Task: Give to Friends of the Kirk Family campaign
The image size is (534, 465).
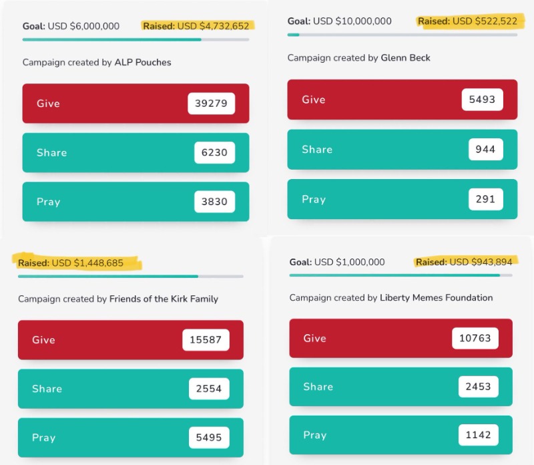Action: click(130, 340)
